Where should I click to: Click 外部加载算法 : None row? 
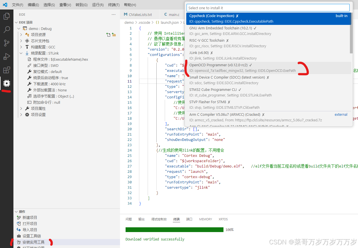[x=67, y=90]
